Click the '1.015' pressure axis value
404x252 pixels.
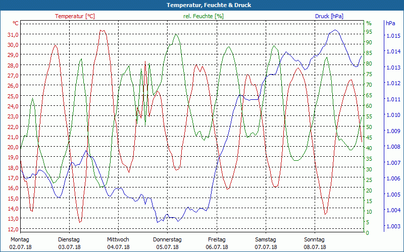393,36
